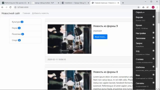The image size is (160, 90).
Task: Toggle the Настройки panel checkbox
Action: click(x=153, y=33)
